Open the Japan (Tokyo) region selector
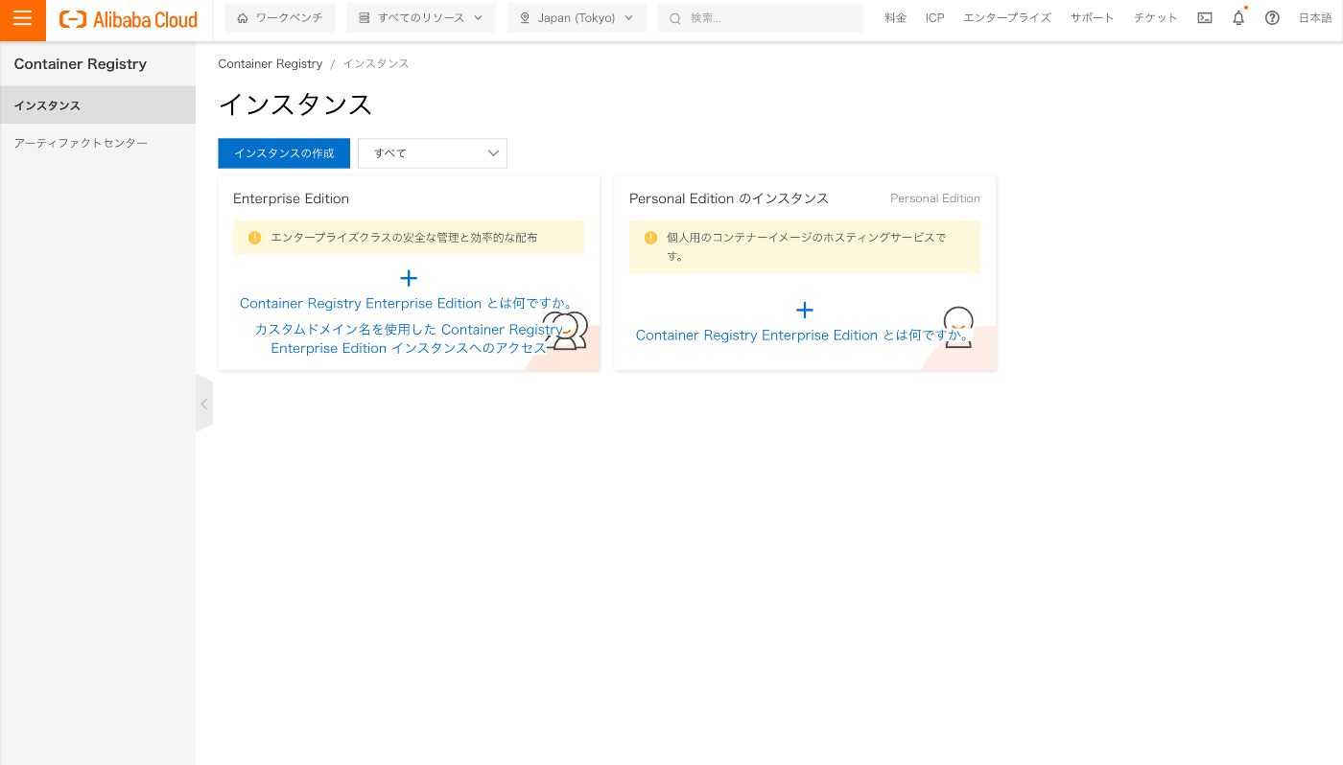Viewport: 1343px width, 765px height. click(577, 18)
